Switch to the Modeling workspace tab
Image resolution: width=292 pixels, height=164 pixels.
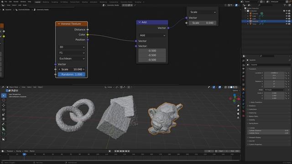(x=46, y=2)
